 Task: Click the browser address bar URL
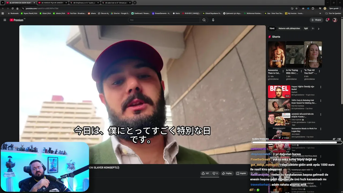tap(42, 8)
